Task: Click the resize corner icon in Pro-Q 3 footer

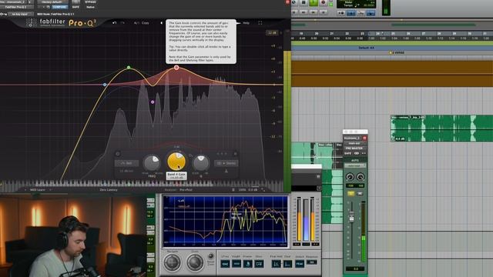Action: [263, 190]
